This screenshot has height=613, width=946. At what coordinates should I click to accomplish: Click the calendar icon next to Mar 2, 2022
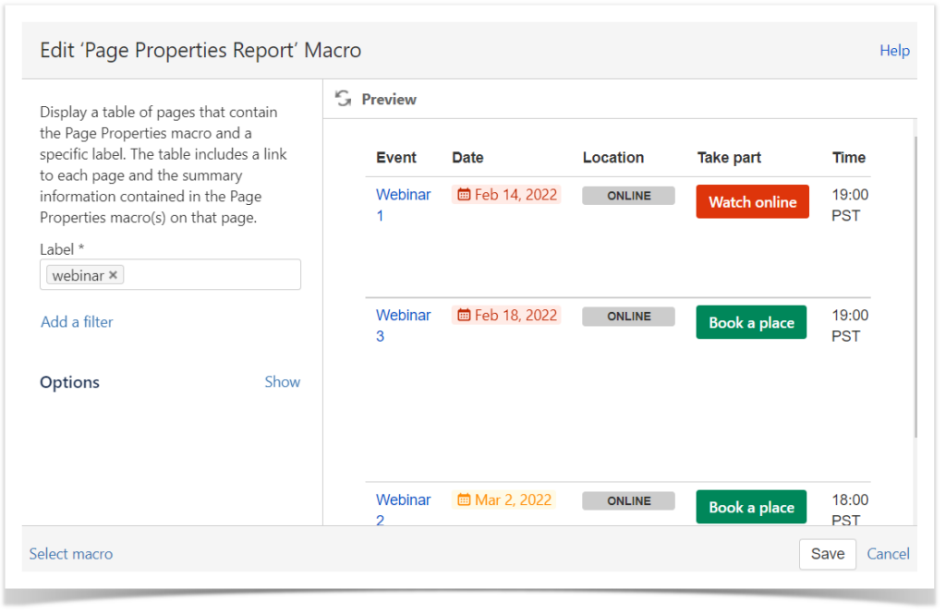[463, 499]
